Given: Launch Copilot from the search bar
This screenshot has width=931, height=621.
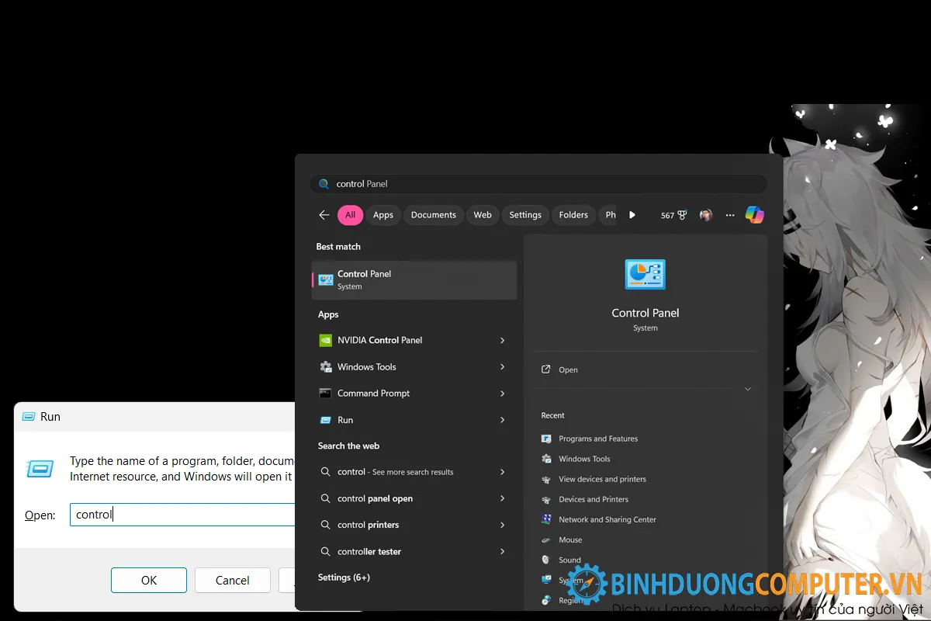Looking at the screenshot, I should (755, 215).
